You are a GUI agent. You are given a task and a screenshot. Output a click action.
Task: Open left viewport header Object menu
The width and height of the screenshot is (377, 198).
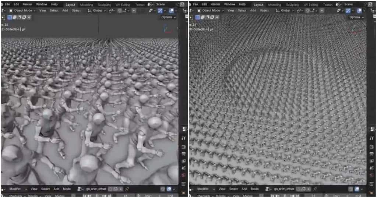[76, 11]
